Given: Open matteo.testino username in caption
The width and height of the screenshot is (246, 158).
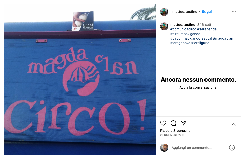Looking at the screenshot, I should coord(183,25).
